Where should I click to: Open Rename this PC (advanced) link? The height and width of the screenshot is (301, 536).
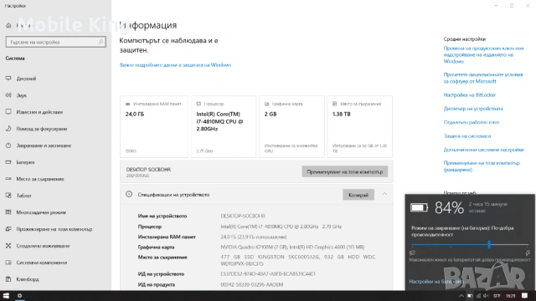[x=482, y=166]
